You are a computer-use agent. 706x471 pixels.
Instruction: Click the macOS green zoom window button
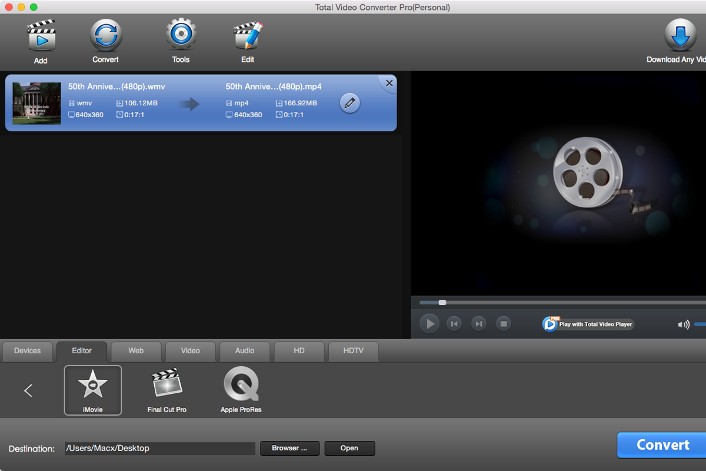click(34, 7)
